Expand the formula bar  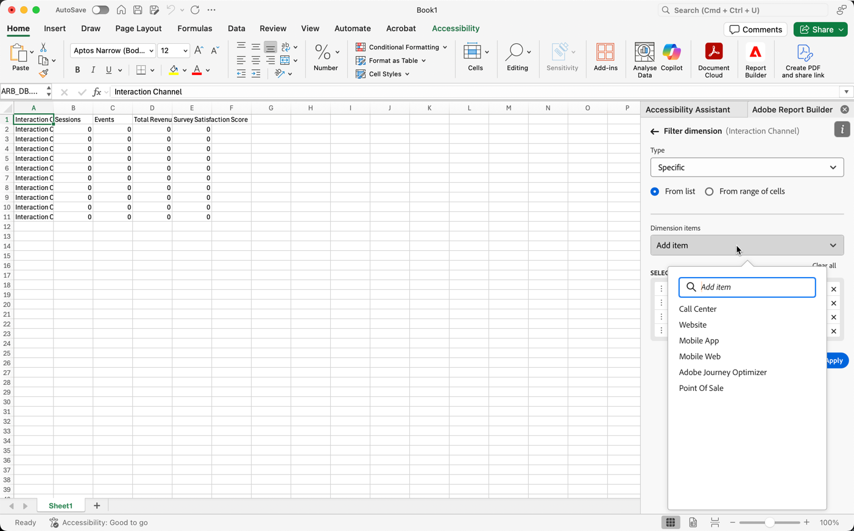(x=846, y=92)
